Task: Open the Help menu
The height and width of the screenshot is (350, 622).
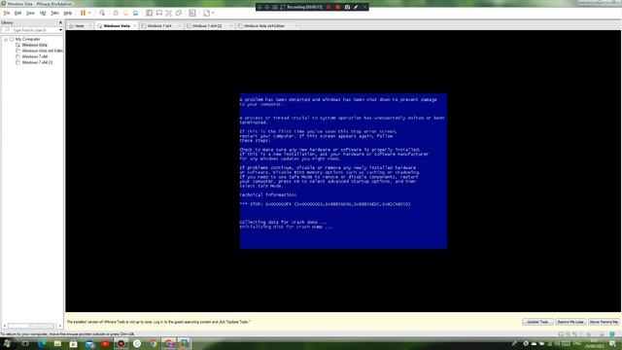Action: (x=68, y=13)
